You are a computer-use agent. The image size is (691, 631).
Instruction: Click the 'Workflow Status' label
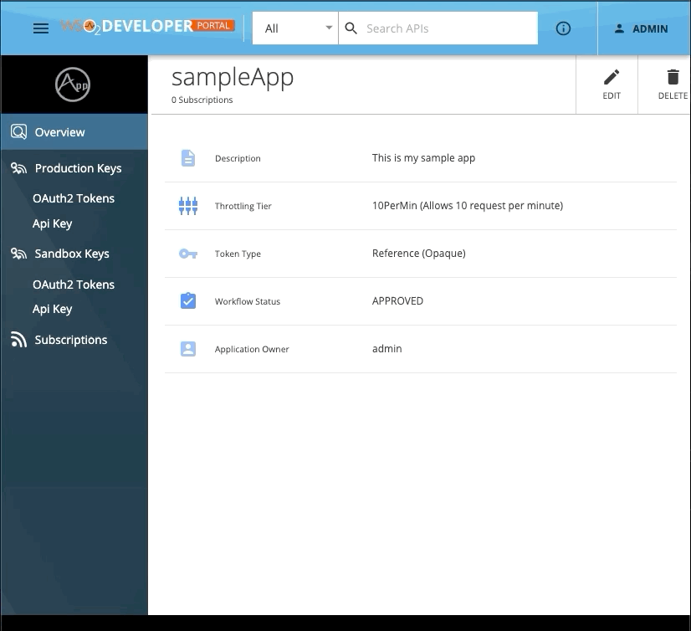[248, 301]
